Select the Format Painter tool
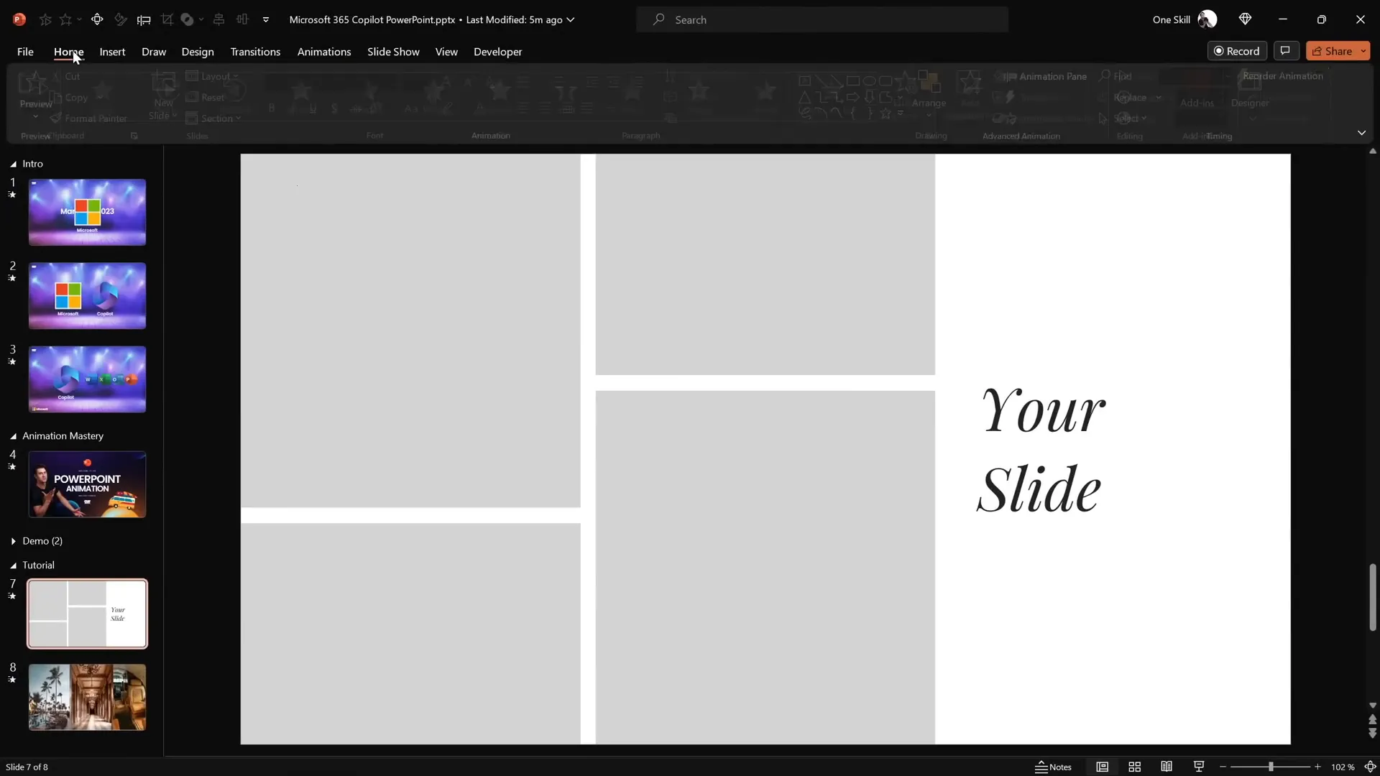Image resolution: width=1380 pixels, height=776 pixels. tap(89, 119)
